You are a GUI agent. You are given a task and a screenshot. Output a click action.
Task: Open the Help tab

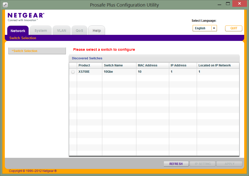pyautogui.click(x=96, y=31)
